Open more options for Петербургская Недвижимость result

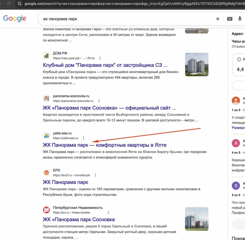(108, 213)
